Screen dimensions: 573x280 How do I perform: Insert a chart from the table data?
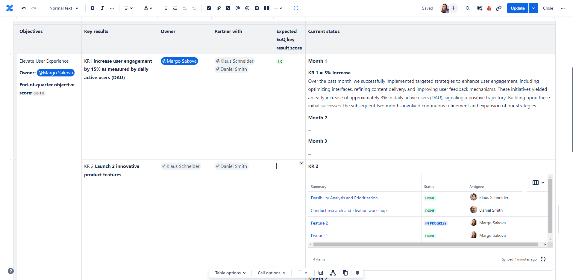coord(320,273)
